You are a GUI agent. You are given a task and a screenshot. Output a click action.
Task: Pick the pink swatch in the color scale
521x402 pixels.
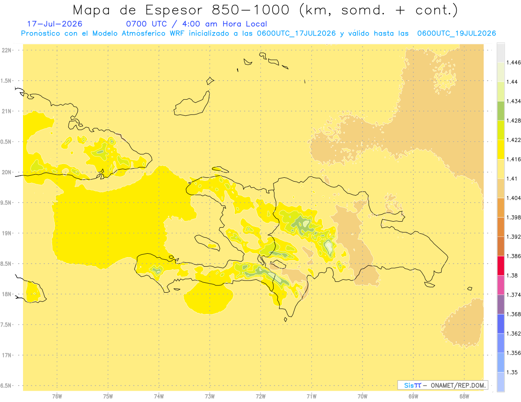[501, 285]
